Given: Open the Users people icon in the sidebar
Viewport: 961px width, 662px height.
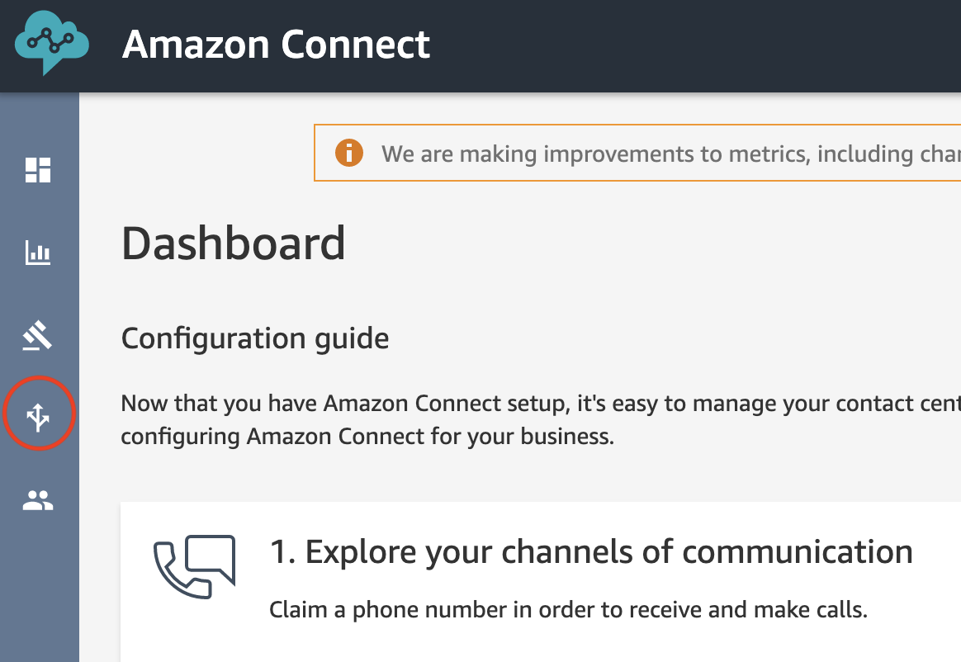Looking at the screenshot, I should click(38, 500).
